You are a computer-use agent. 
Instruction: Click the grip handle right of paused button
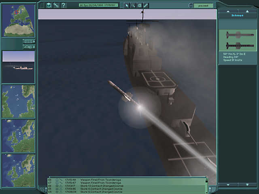pyautogui.click(x=215, y=6)
